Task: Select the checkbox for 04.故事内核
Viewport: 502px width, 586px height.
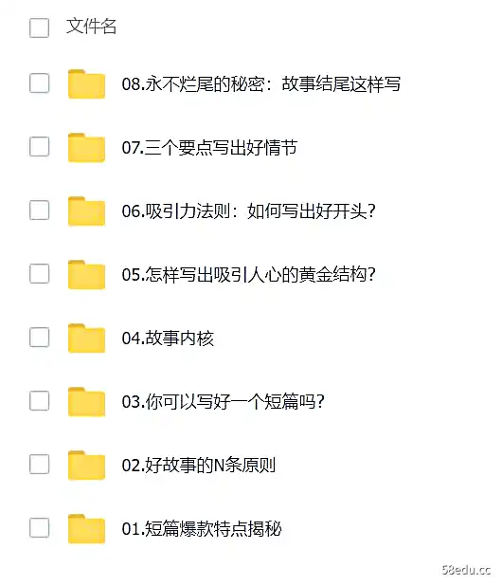Action: coord(39,338)
